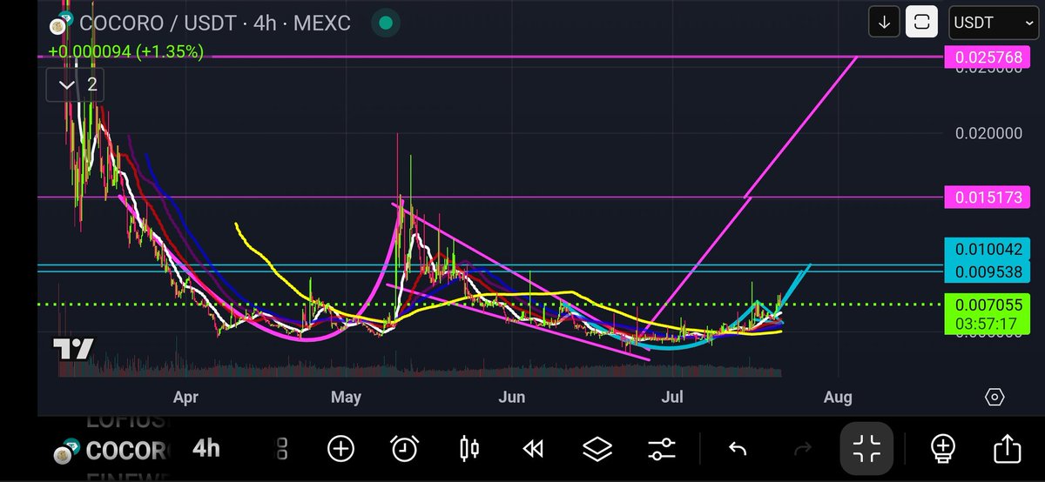Open ideas lightbulb icon

pyautogui.click(x=943, y=449)
